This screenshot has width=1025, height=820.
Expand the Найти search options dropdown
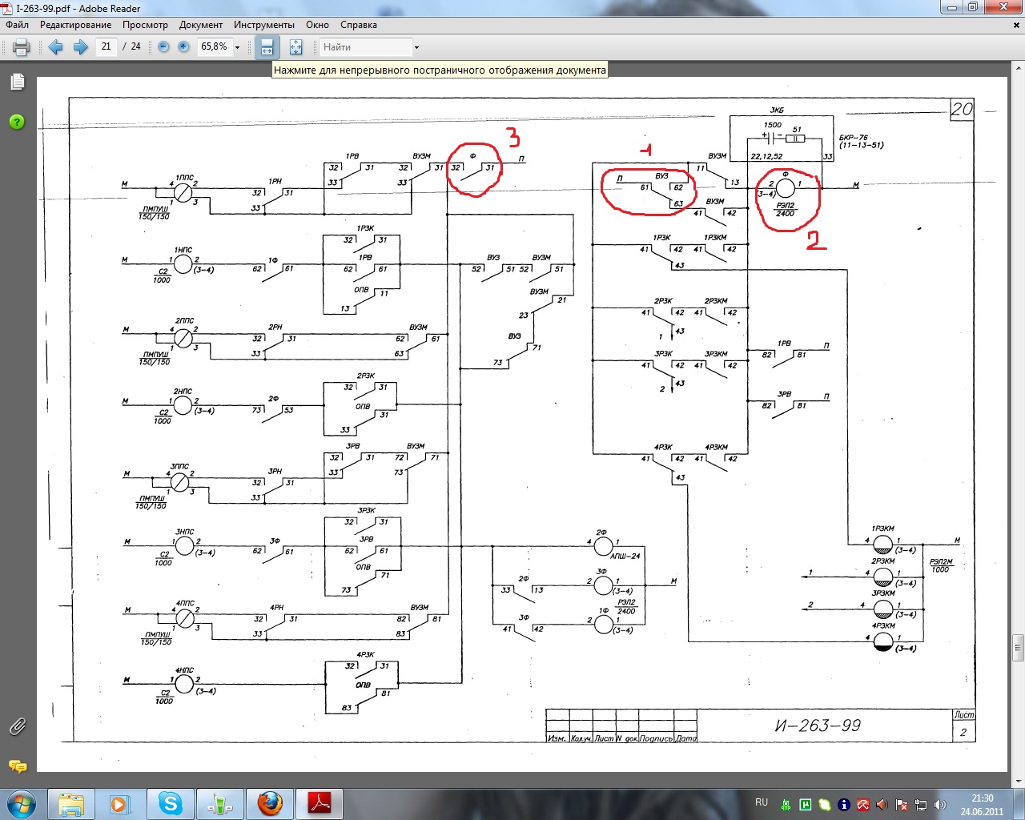(x=416, y=47)
